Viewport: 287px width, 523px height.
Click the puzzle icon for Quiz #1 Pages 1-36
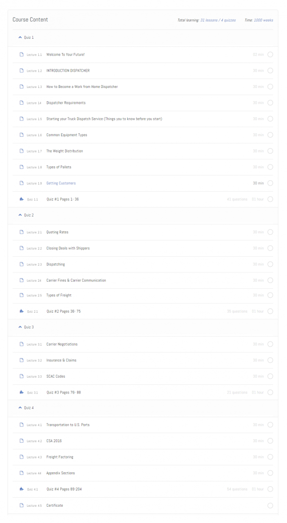coord(21,199)
